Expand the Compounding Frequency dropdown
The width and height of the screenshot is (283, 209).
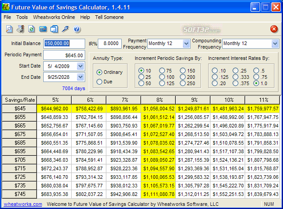275,43
